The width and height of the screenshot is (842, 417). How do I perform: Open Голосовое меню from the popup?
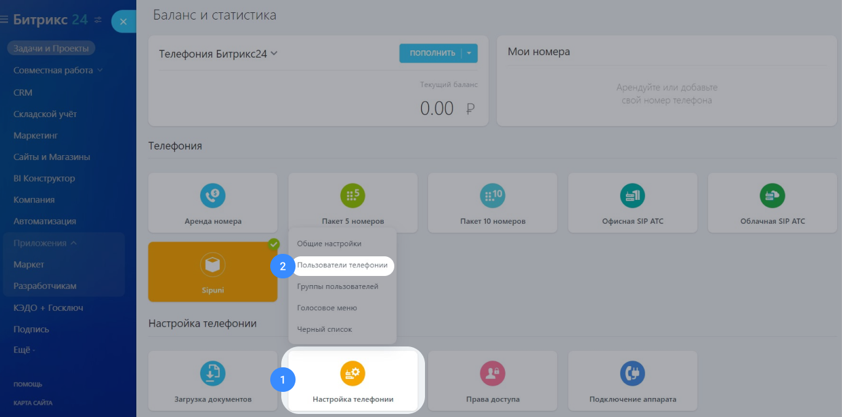pos(327,308)
